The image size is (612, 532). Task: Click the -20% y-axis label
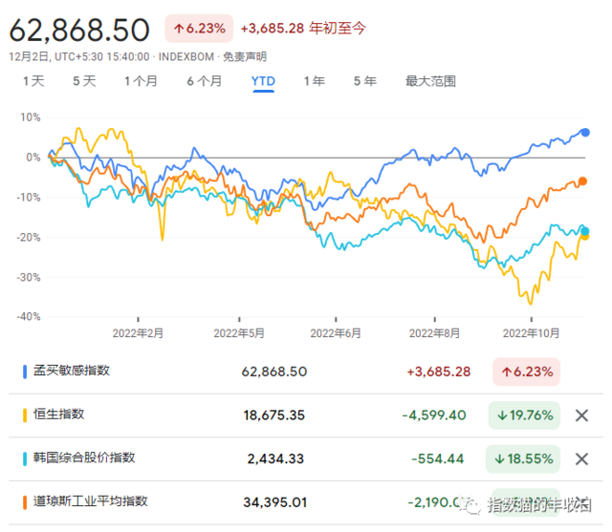pos(29,238)
